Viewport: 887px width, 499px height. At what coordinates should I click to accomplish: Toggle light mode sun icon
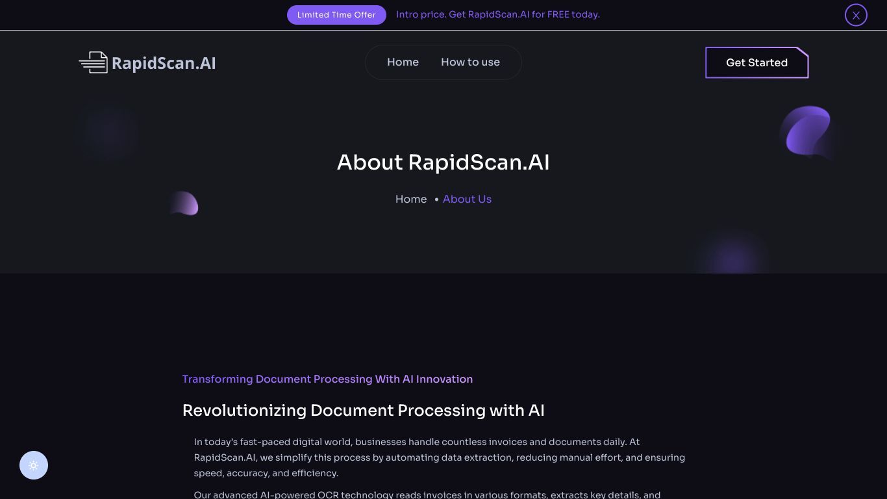pyautogui.click(x=34, y=465)
